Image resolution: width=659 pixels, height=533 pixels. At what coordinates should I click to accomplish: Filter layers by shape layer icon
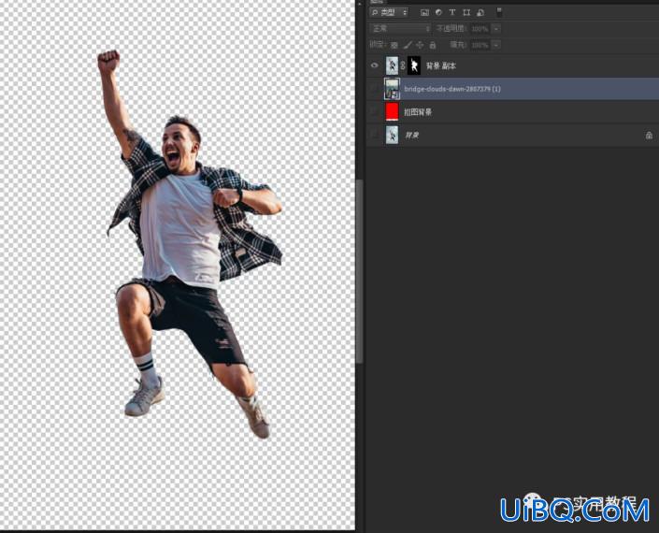tap(466, 12)
